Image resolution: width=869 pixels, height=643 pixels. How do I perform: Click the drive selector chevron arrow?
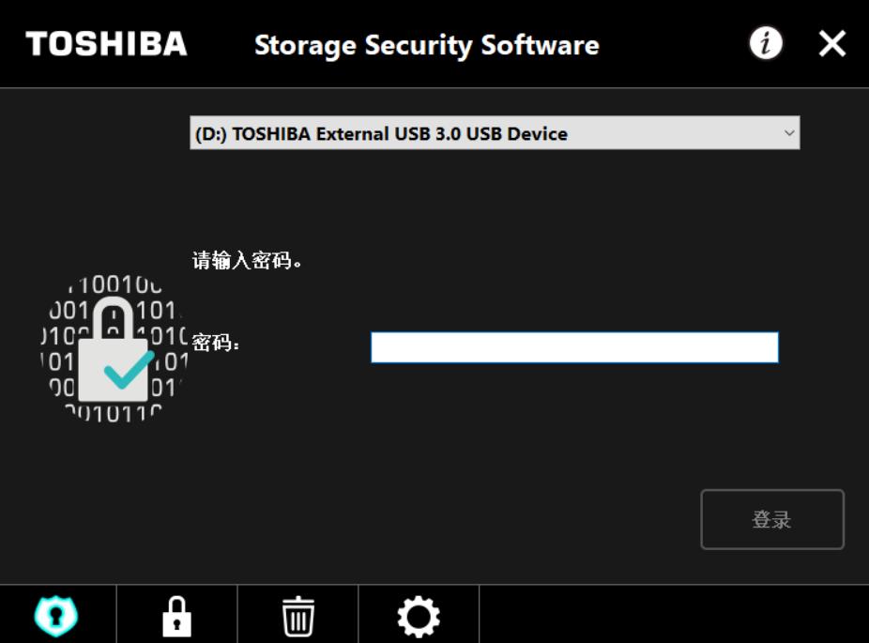click(x=788, y=133)
